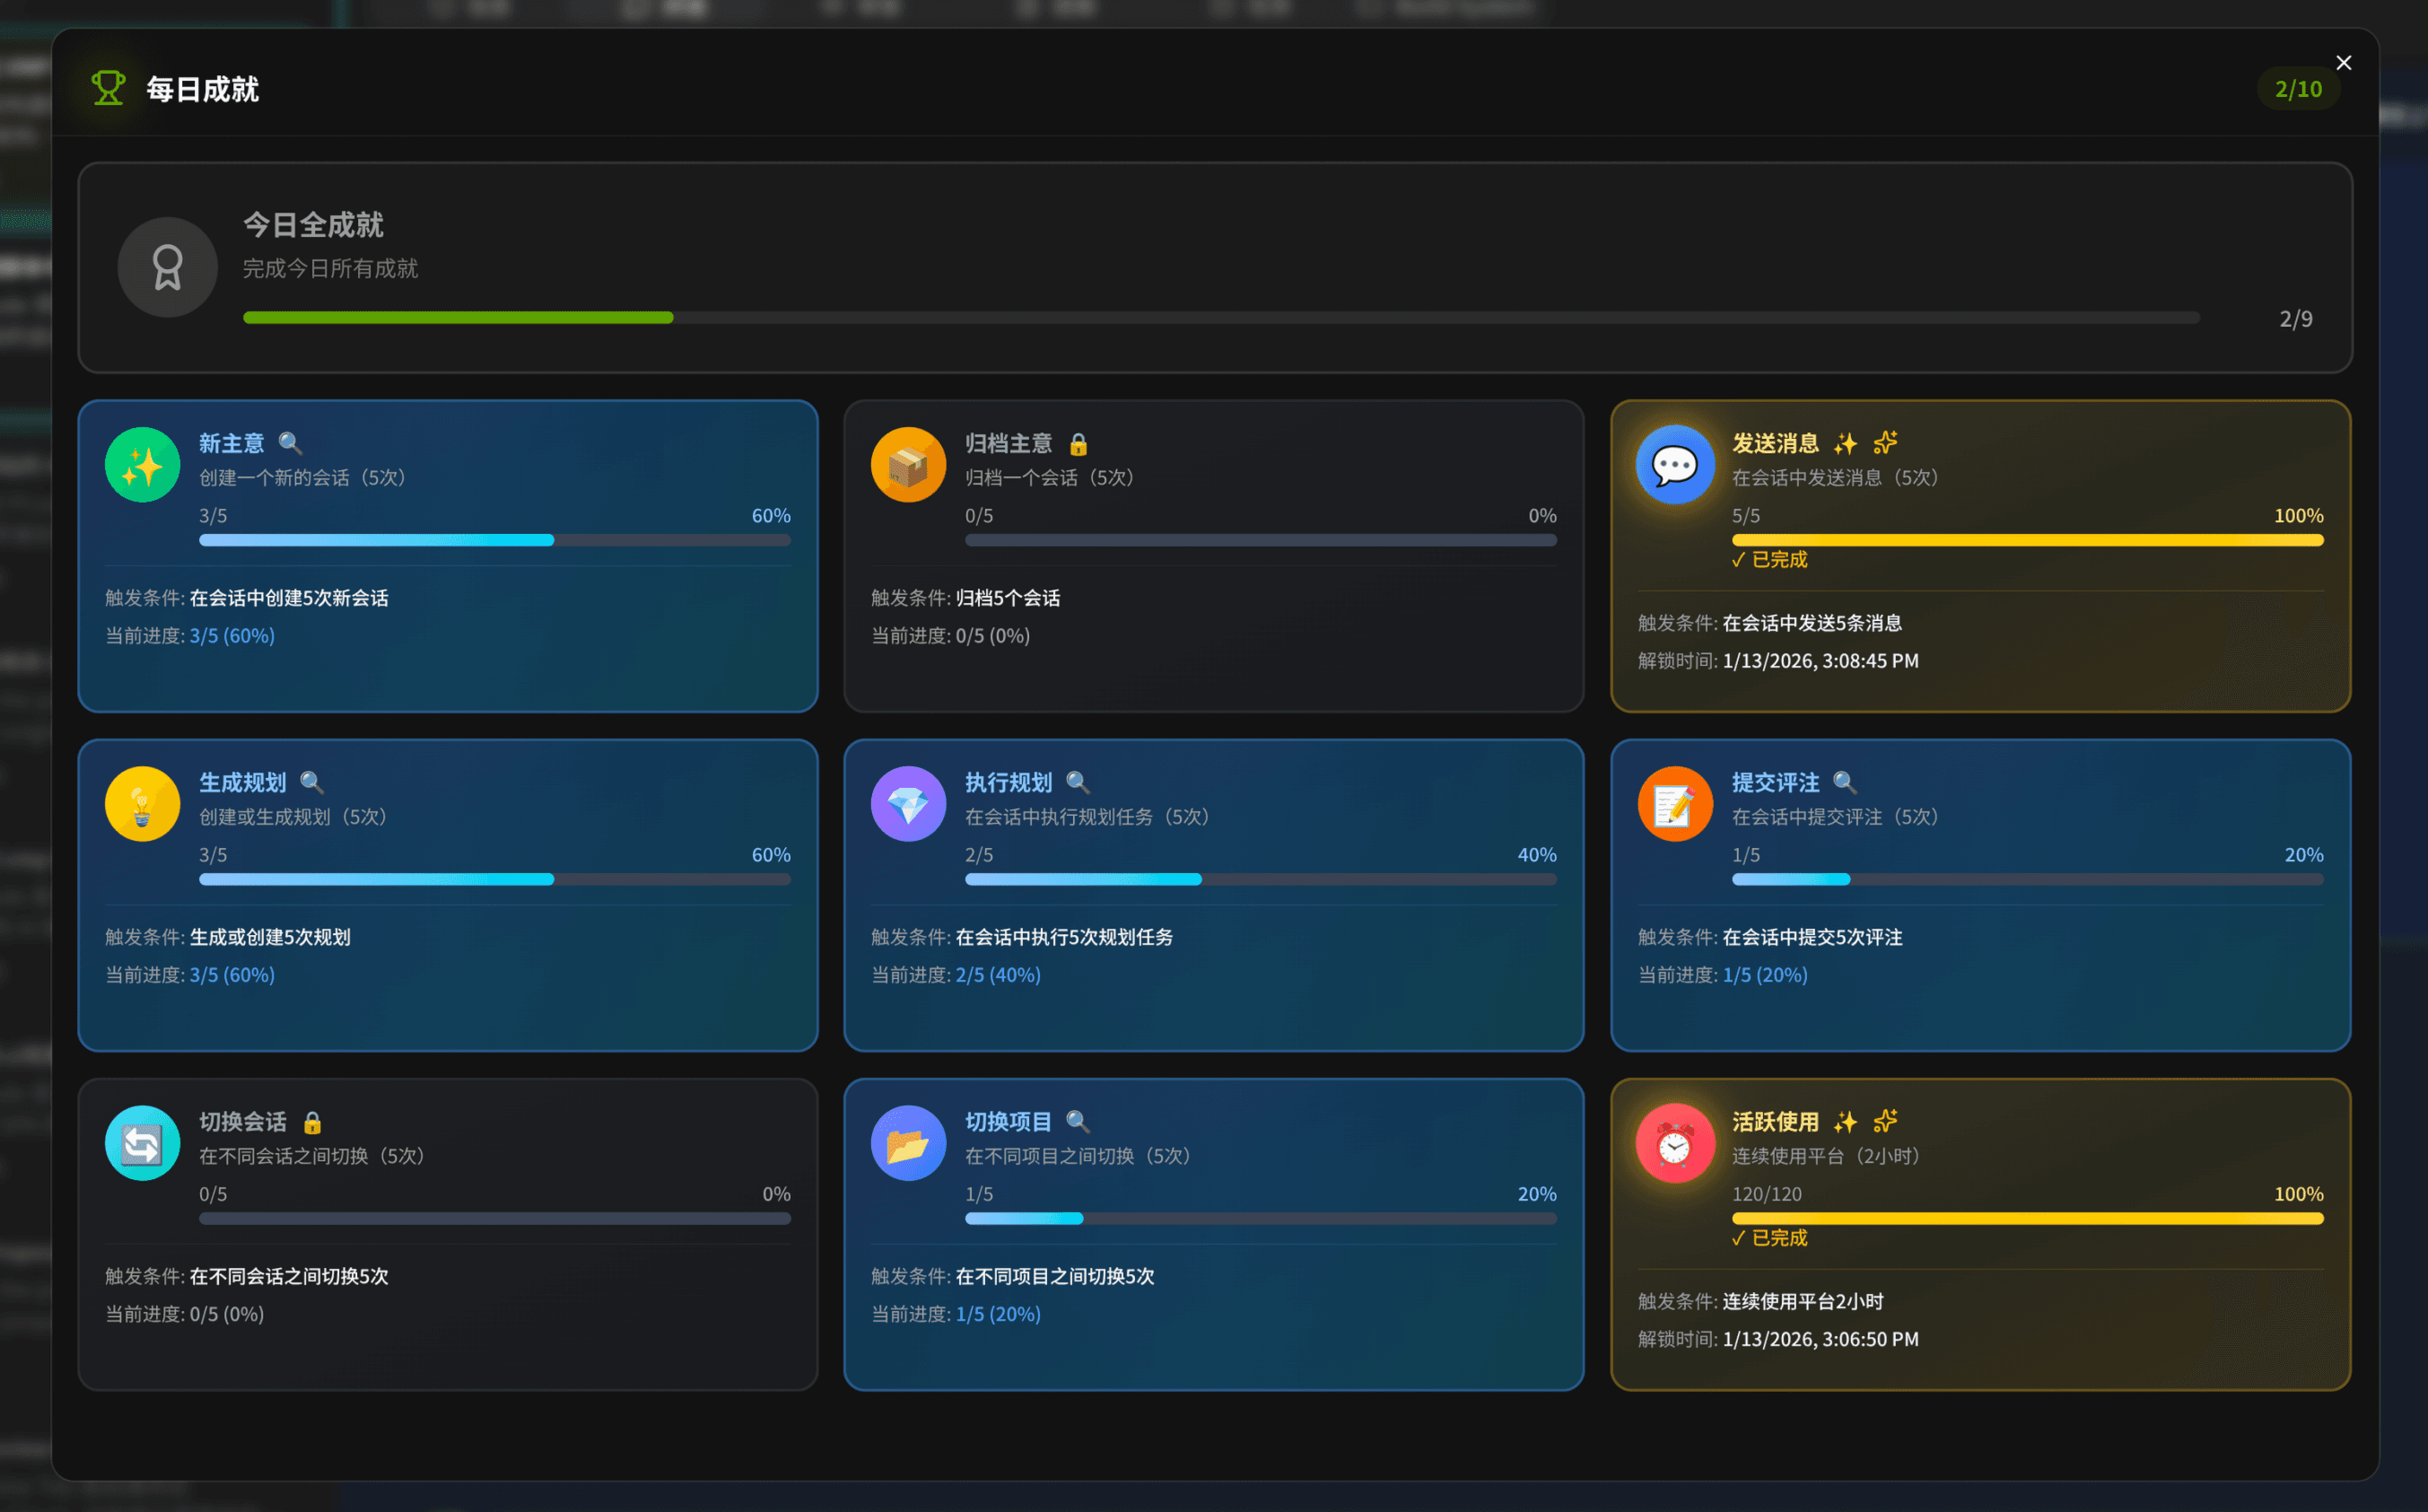2428x1512 pixels.
Task: Click the notepad icon for 提交评注
Action: tap(1675, 804)
